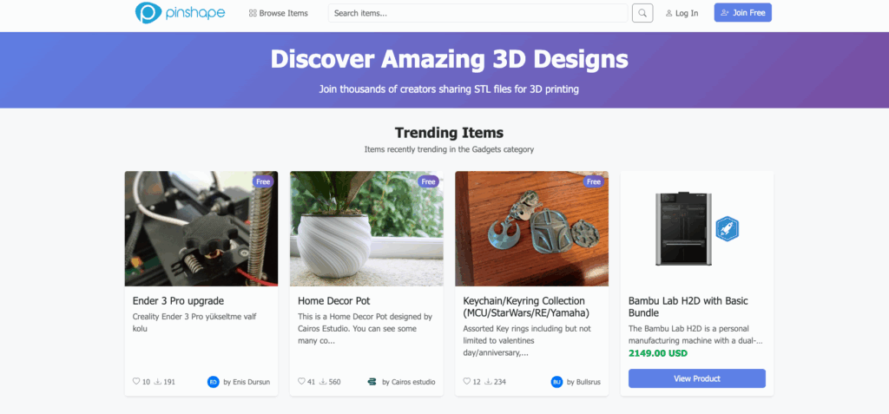
Task: Click the Cairos estudio avatar icon
Action: (x=372, y=381)
